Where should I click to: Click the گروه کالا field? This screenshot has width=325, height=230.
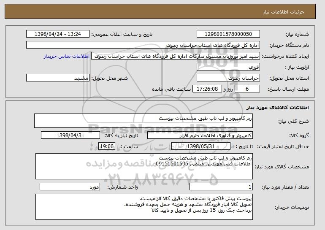200,135
